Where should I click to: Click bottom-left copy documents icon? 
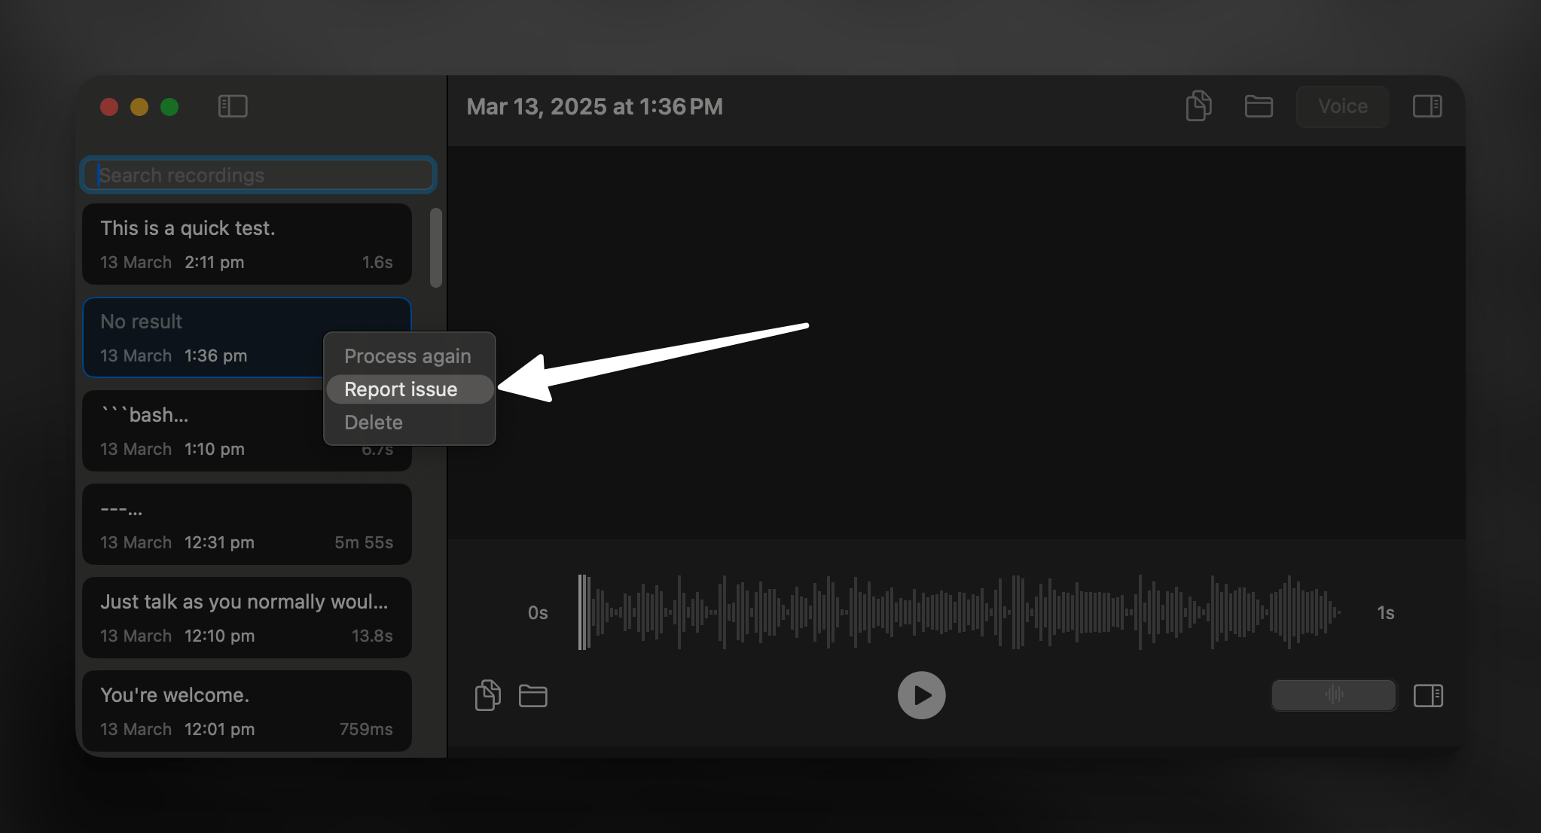click(487, 695)
